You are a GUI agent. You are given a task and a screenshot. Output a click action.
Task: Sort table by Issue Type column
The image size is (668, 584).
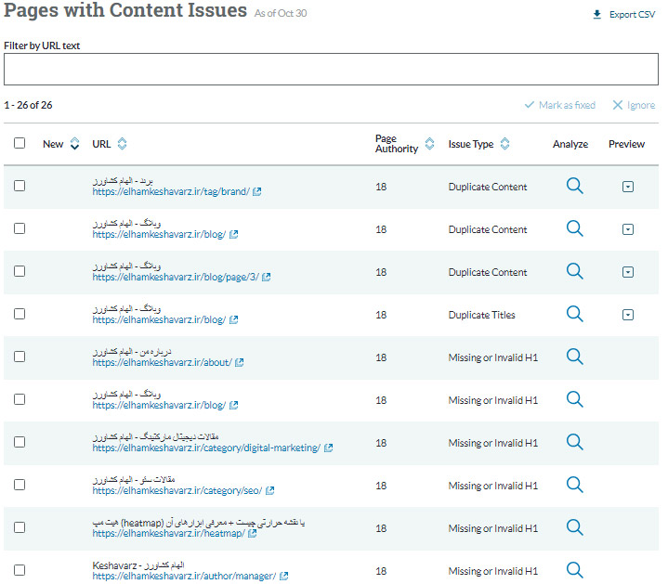tap(504, 144)
